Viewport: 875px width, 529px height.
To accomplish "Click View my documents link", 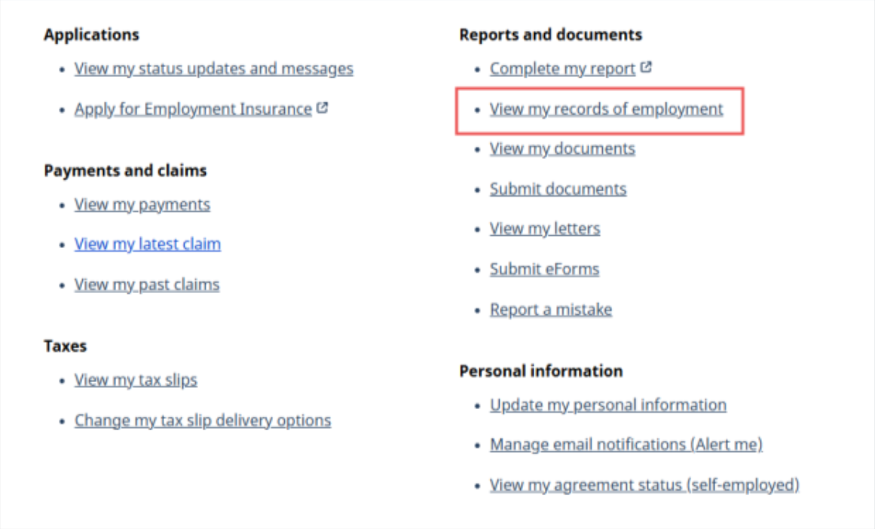I will [x=562, y=149].
